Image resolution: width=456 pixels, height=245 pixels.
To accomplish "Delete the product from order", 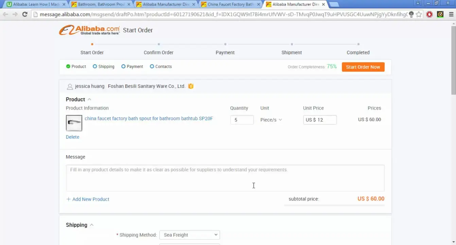I will pyautogui.click(x=72, y=137).
